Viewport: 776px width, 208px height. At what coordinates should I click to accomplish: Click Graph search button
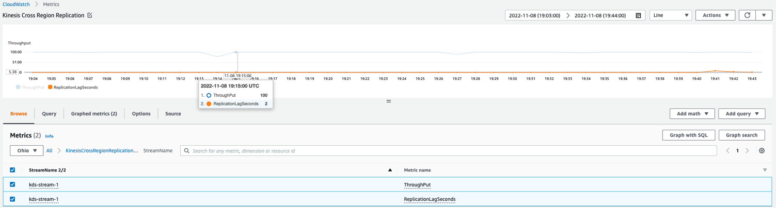pos(741,135)
